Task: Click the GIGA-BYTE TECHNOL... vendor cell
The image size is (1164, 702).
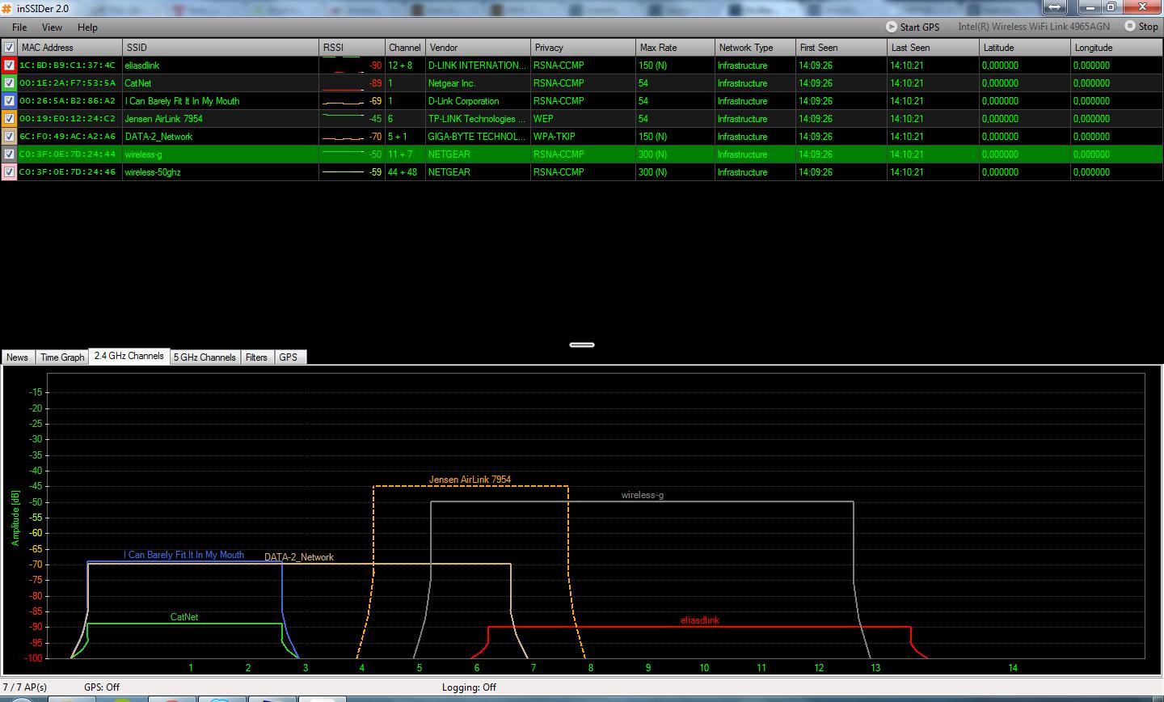Action: [x=477, y=137]
